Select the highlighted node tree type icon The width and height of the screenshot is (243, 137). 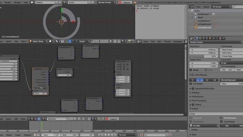[39, 119]
